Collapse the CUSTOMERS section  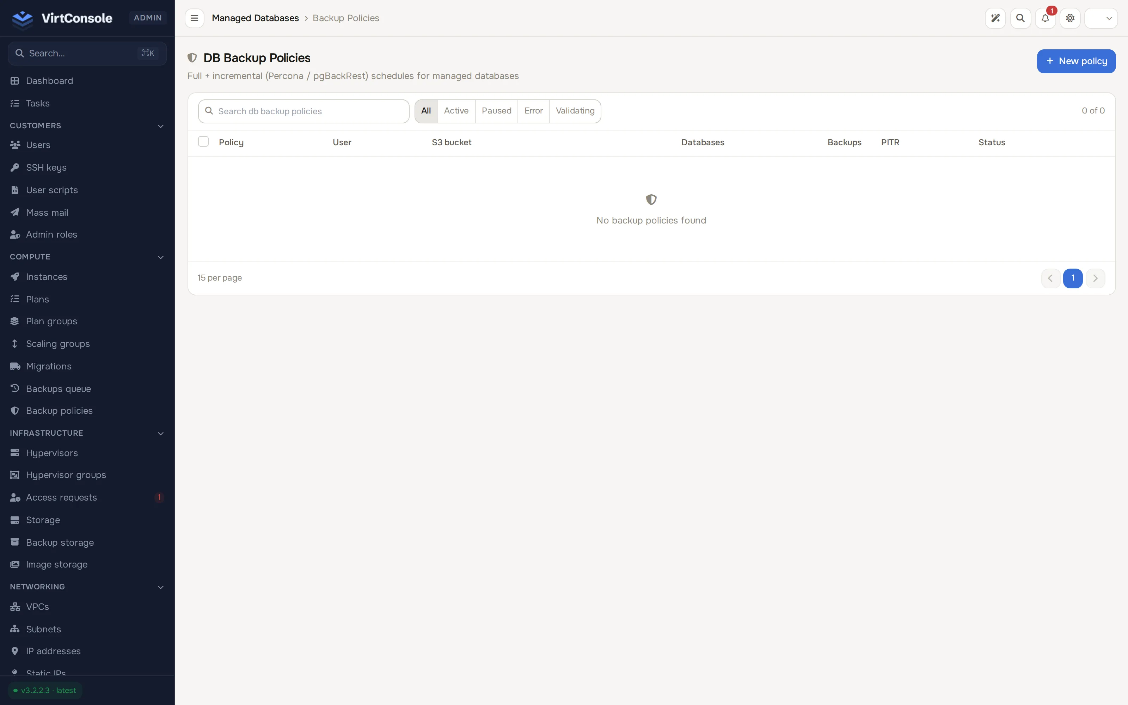coord(87,126)
